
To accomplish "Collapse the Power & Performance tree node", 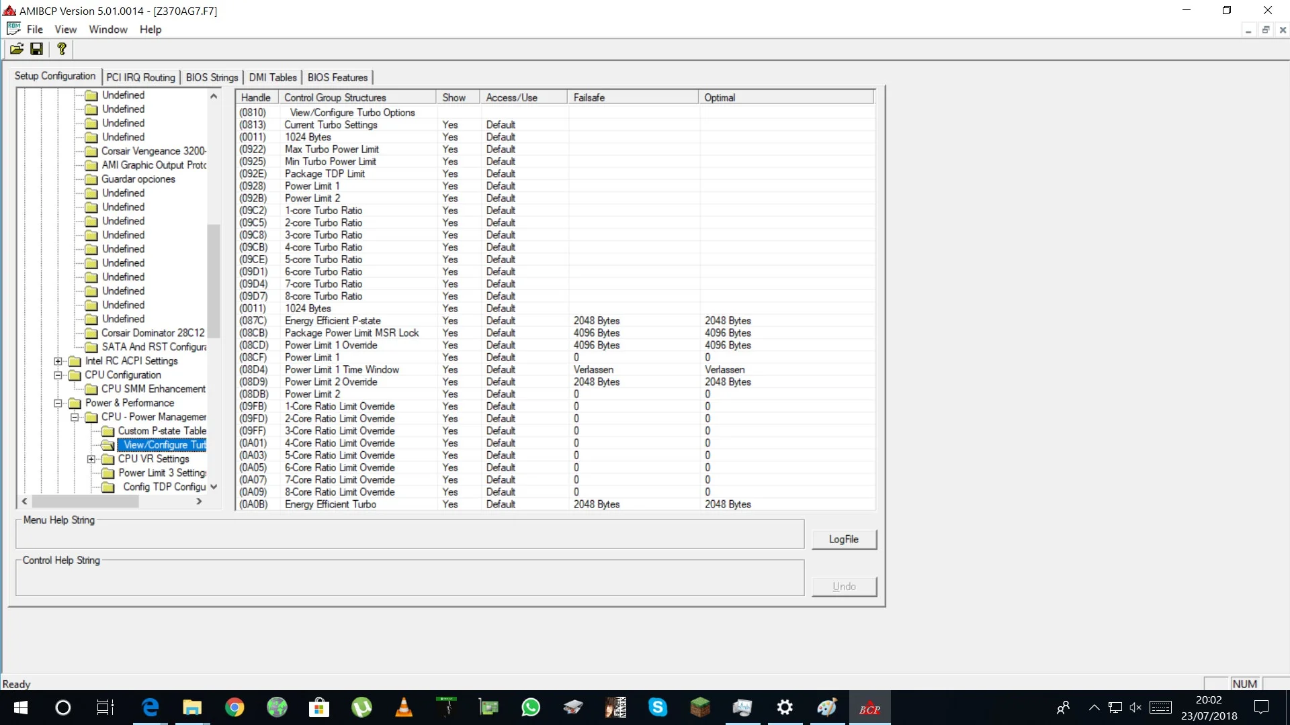I will (x=58, y=403).
